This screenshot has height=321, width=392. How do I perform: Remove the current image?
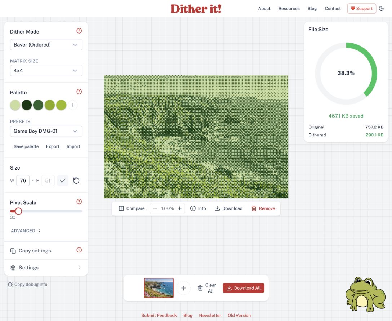tap(263, 208)
